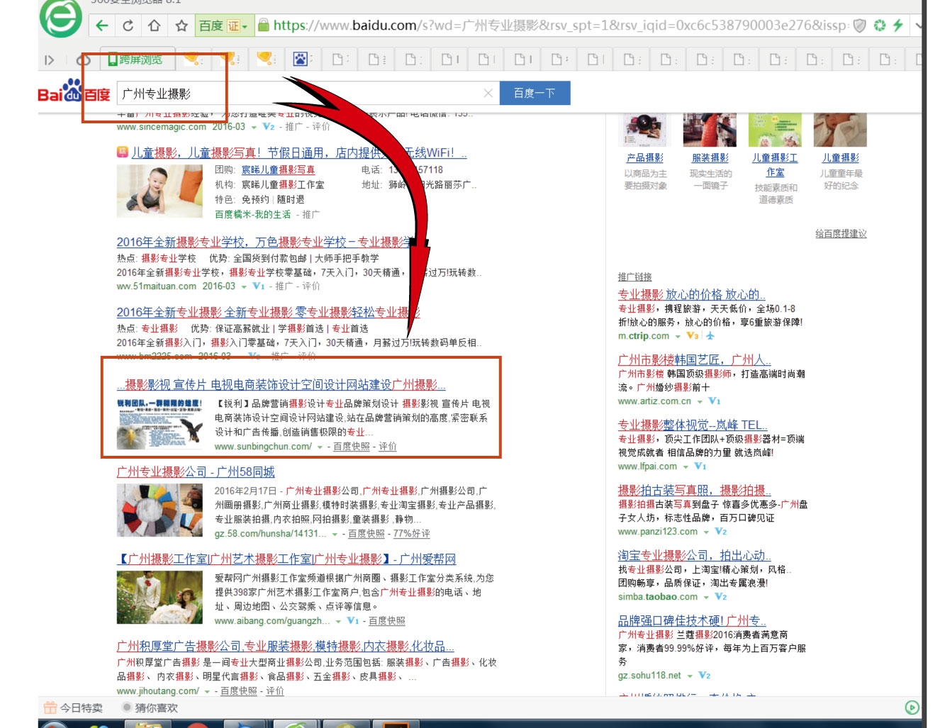Open 淘宝专业摄影公司 ad link
Viewport: 950px width, 728px height.
694,556
